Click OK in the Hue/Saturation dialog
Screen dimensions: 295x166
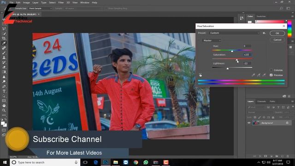tap(277, 33)
